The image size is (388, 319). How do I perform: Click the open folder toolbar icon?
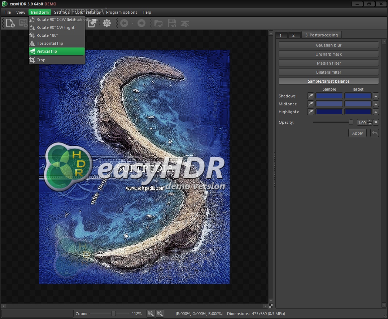click(x=158, y=23)
